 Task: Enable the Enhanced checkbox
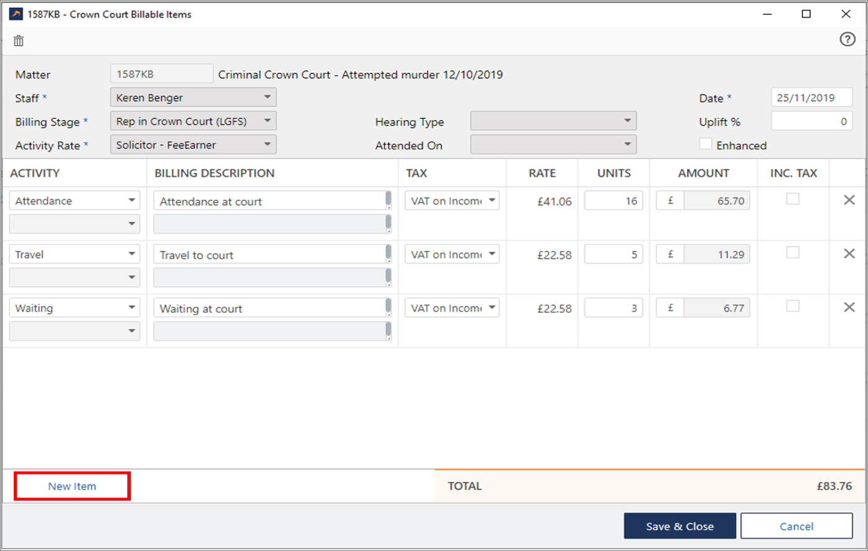(x=706, y=144)
